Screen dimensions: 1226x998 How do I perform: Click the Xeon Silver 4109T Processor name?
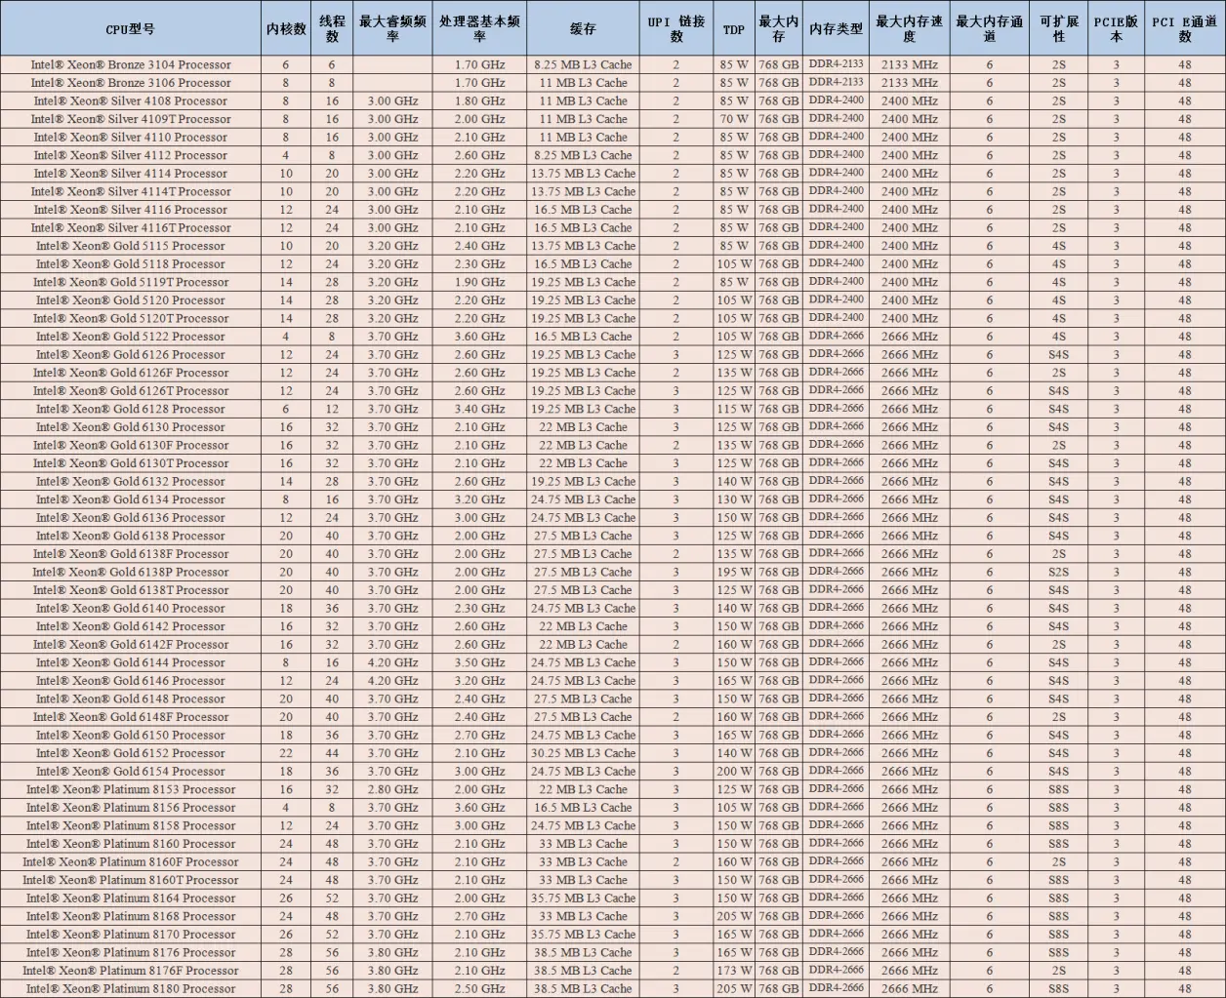coord(131,119)
